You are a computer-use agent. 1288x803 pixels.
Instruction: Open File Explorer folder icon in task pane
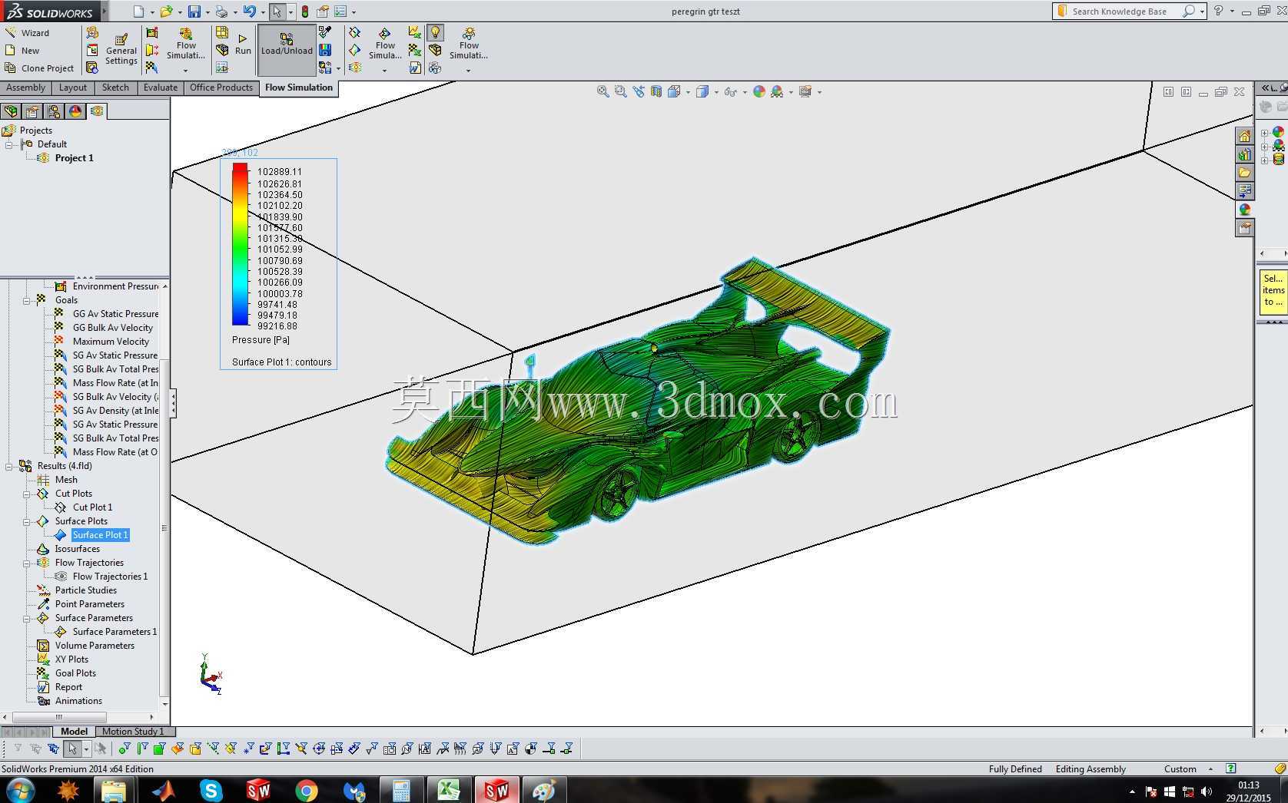click(1245, 173)
